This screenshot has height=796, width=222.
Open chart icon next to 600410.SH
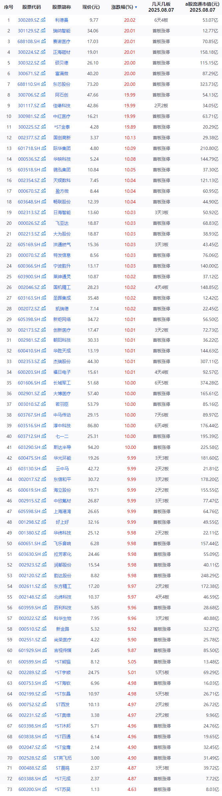click(44, 351)
